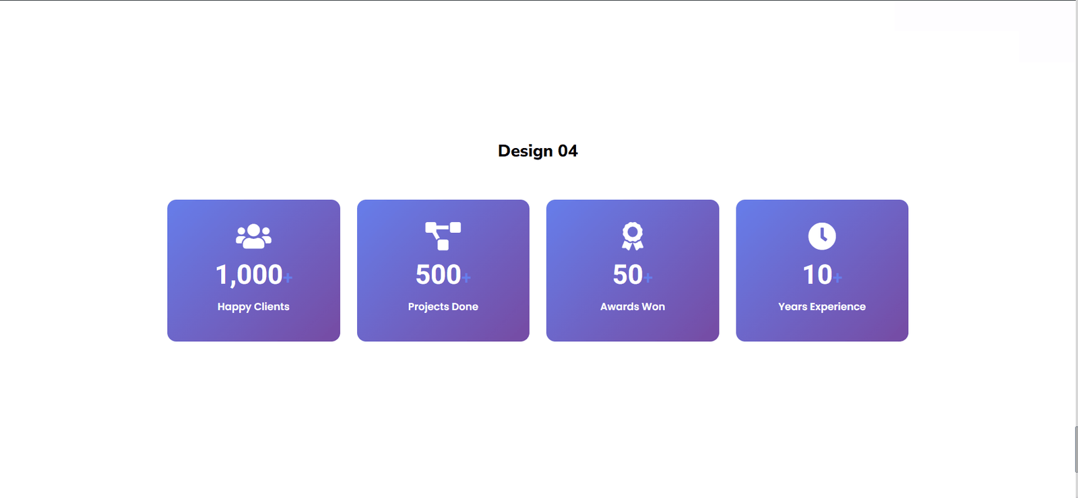1078x498 pixels.
Task: Click the plus sign after 1,000
Action: tap(288, 277)
